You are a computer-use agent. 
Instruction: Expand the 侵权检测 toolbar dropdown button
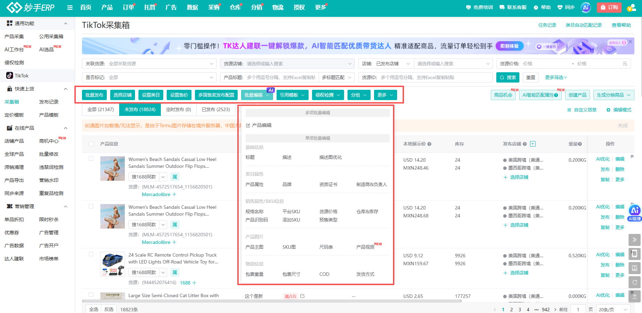point(328,95)
